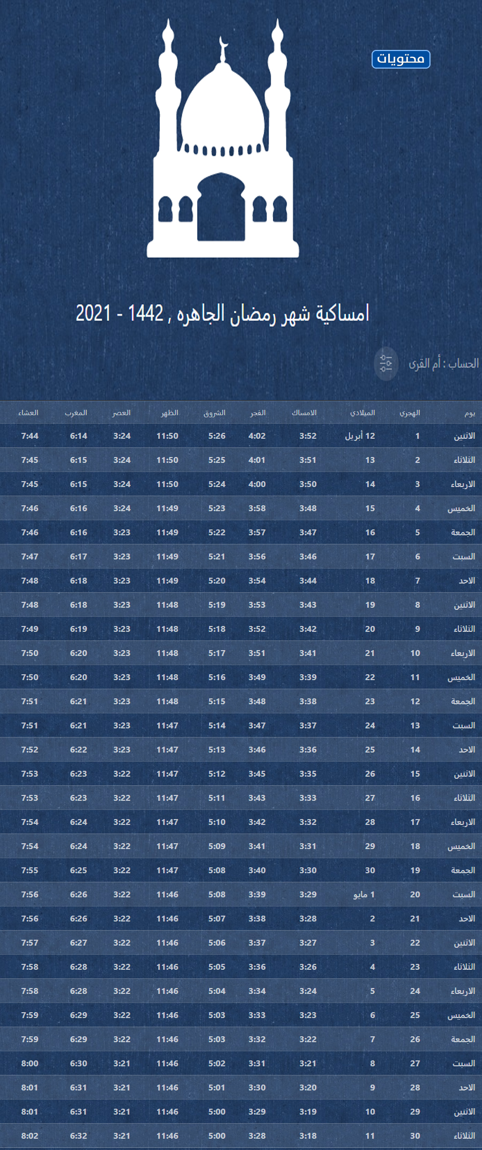Click Isha time 8:00

point(29,1064)
